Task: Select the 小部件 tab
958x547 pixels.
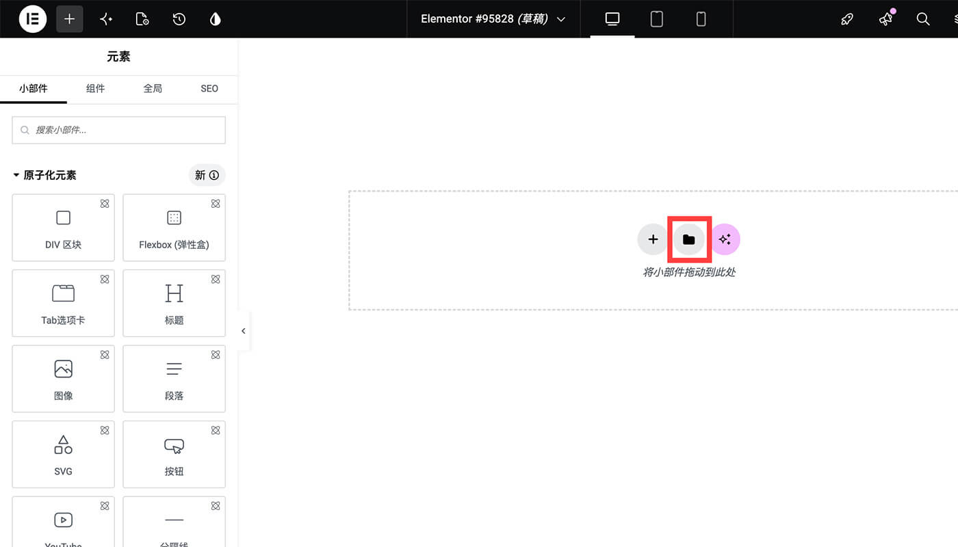Action: point(34,89)
